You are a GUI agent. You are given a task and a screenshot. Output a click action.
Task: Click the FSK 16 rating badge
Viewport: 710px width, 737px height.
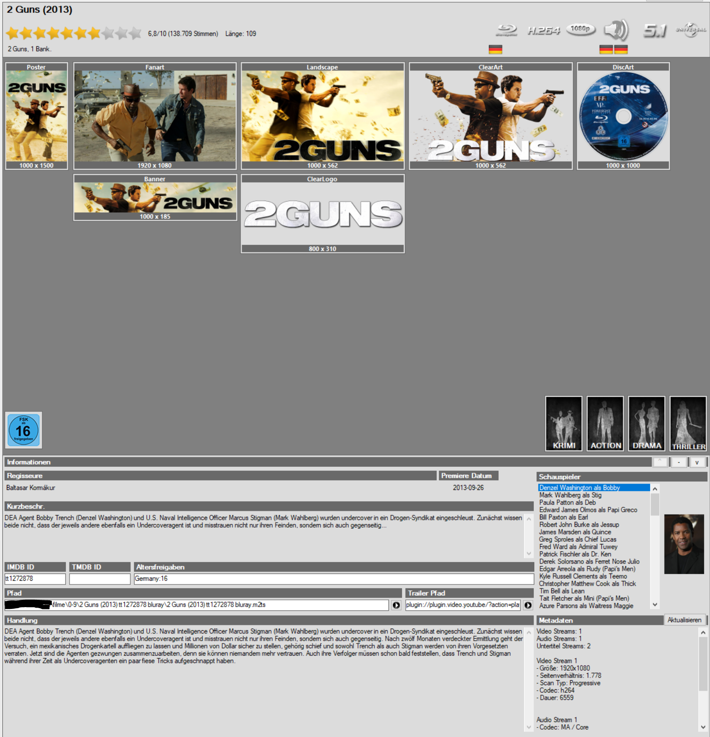pos(24,430)
